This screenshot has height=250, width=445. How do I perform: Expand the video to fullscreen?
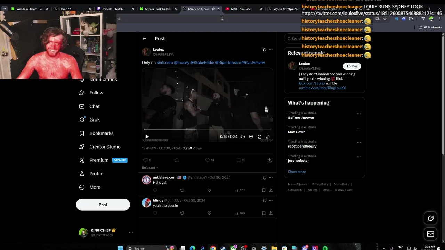click(x=268, y=137)
